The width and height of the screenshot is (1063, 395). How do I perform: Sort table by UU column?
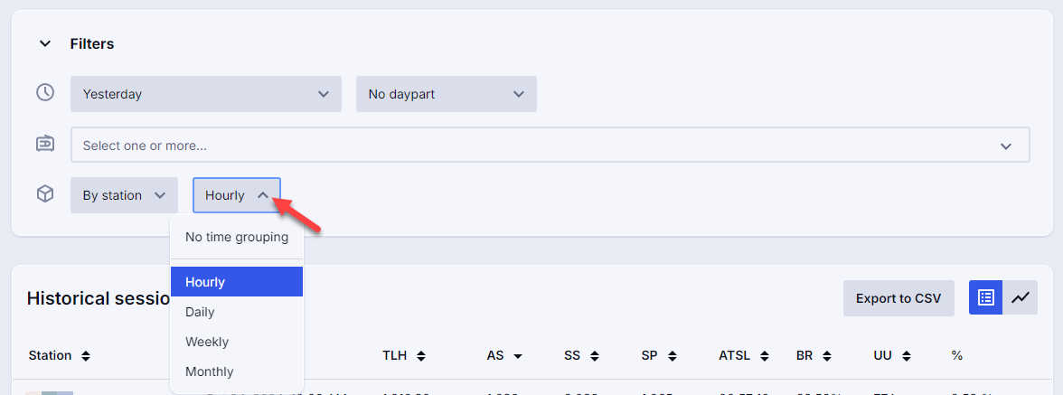[893, 356]
